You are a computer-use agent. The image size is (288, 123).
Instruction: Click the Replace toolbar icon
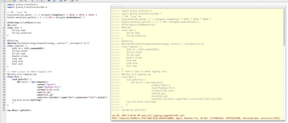[x=54, y=1]
